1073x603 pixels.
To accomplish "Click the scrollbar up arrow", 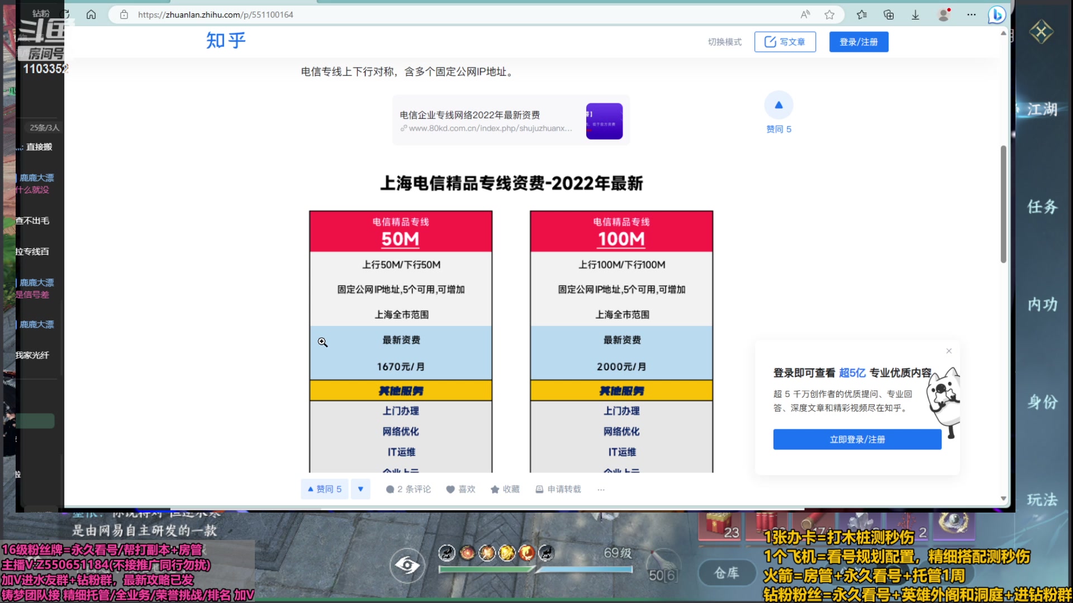I will tap(1004, 33).
